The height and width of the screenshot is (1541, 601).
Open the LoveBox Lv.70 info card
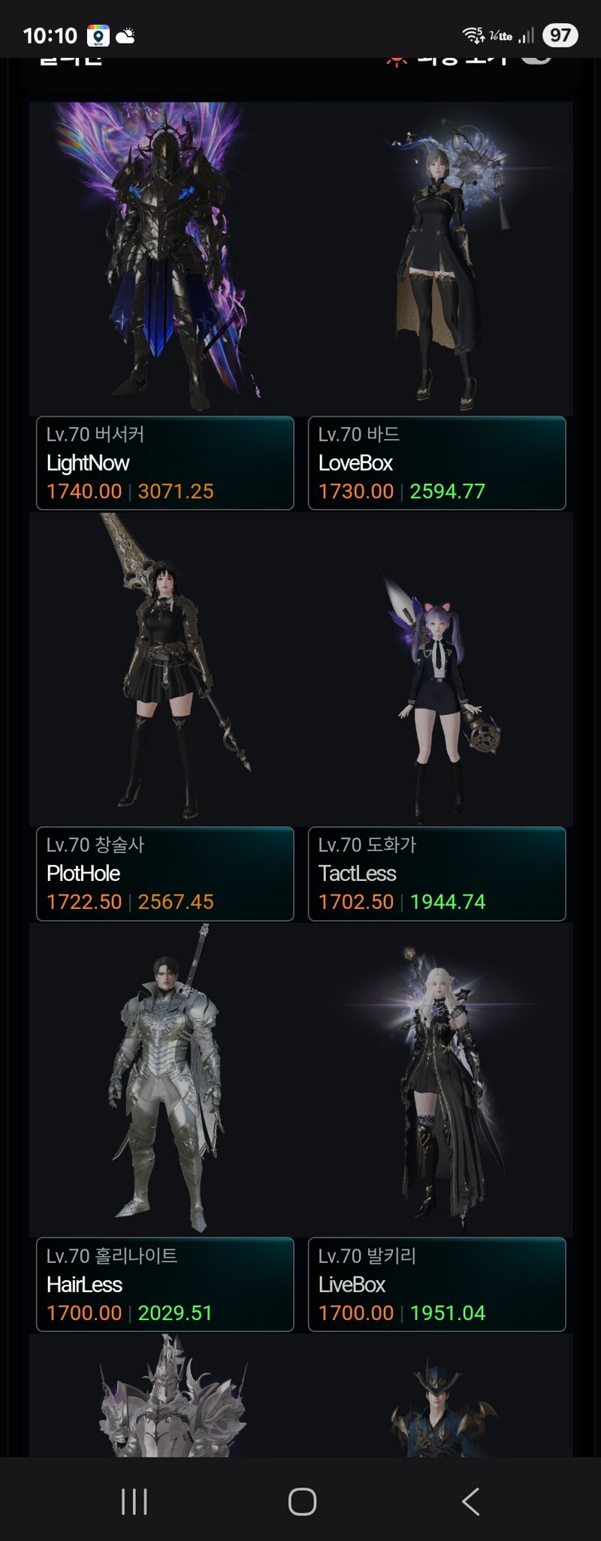[437, 463]
